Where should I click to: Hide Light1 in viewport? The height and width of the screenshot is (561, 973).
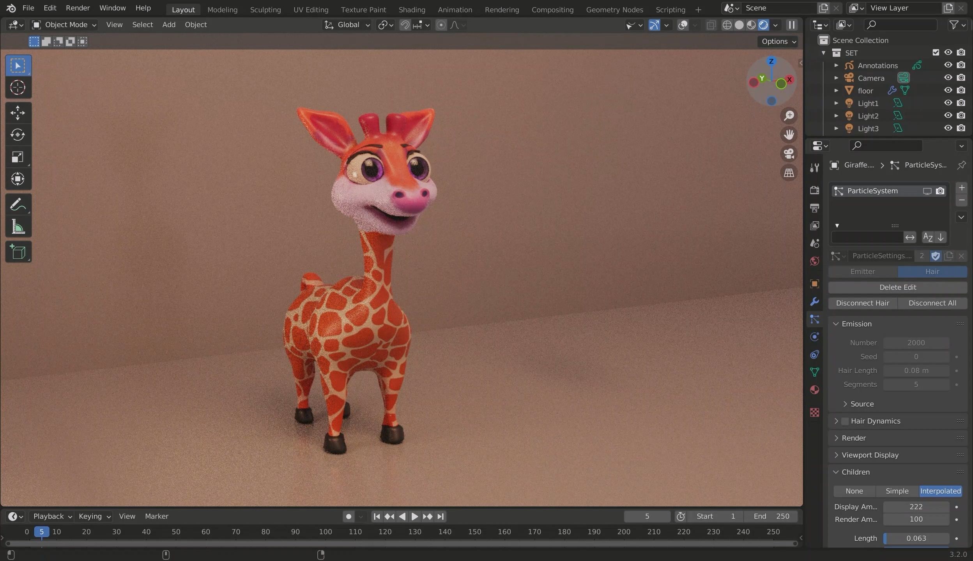[x=948, y=103]
